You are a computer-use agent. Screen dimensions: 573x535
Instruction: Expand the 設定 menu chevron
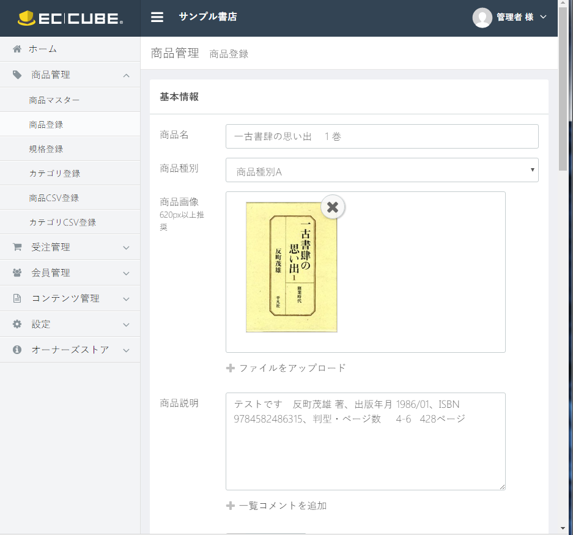(127, 325)
